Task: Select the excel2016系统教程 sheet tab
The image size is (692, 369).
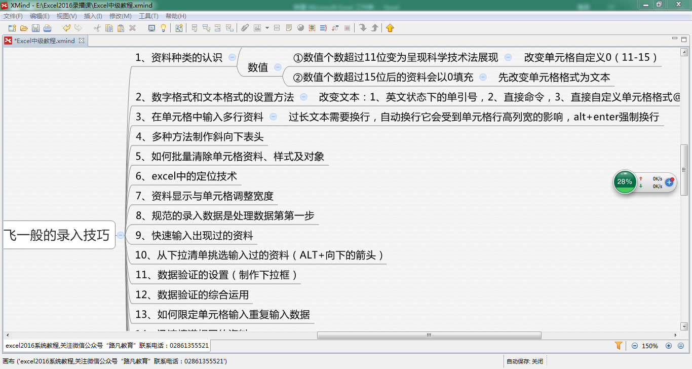Action: coord(107,346)
